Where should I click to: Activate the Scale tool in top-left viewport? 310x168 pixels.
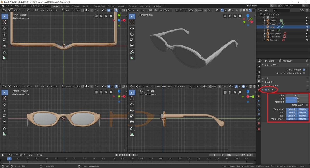(x=5, y=40)
